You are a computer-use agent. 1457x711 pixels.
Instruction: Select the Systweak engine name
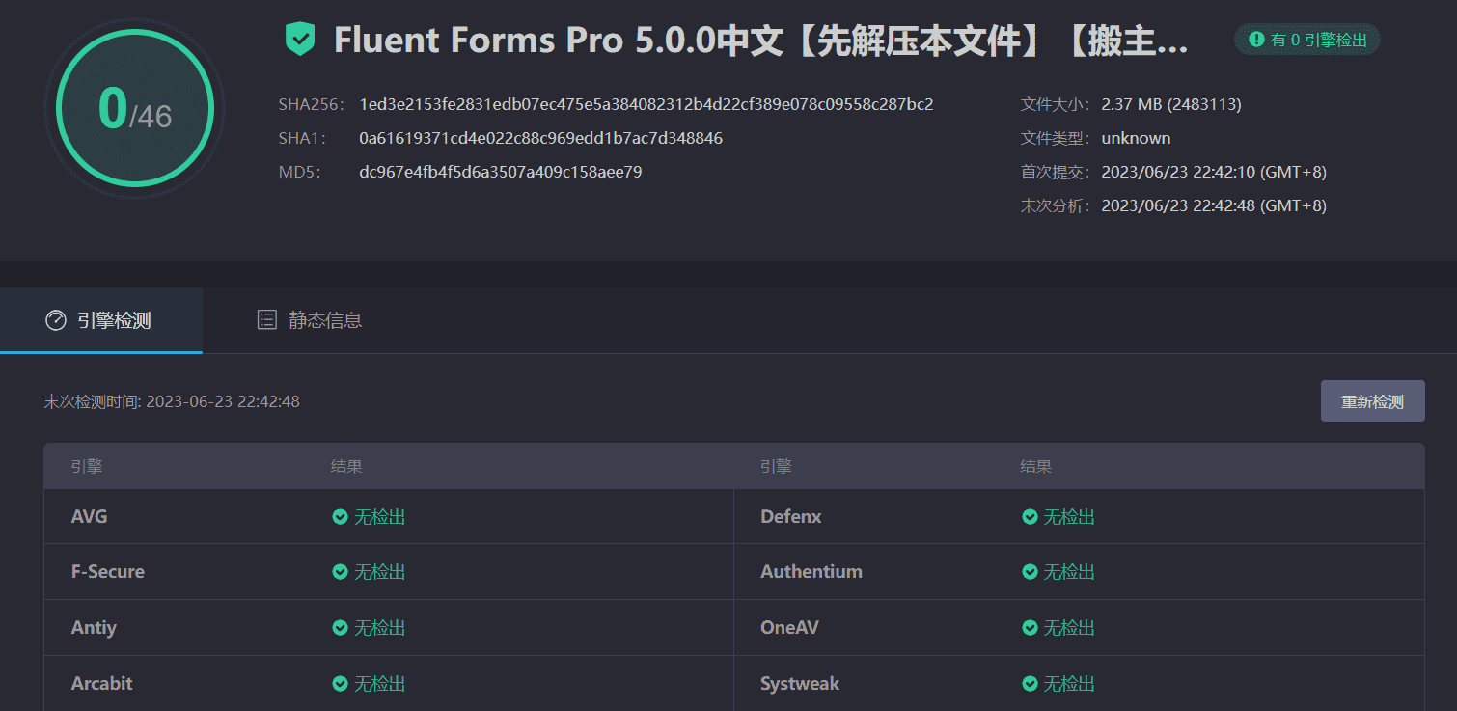[800, 684]
